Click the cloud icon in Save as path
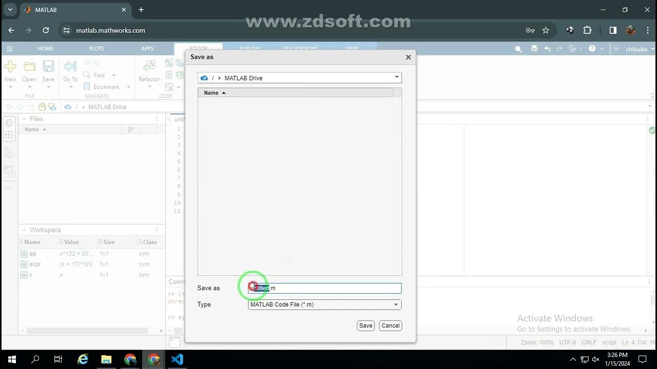The image size is (657, 369). click(x=204, y=78)
